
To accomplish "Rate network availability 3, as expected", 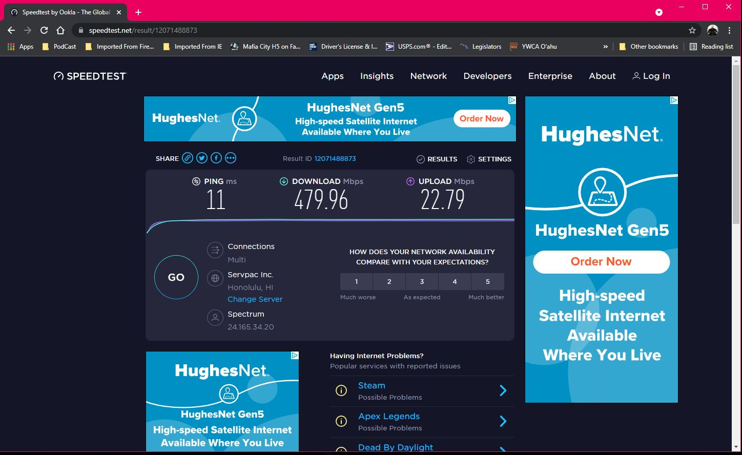I will click(422, 282).
